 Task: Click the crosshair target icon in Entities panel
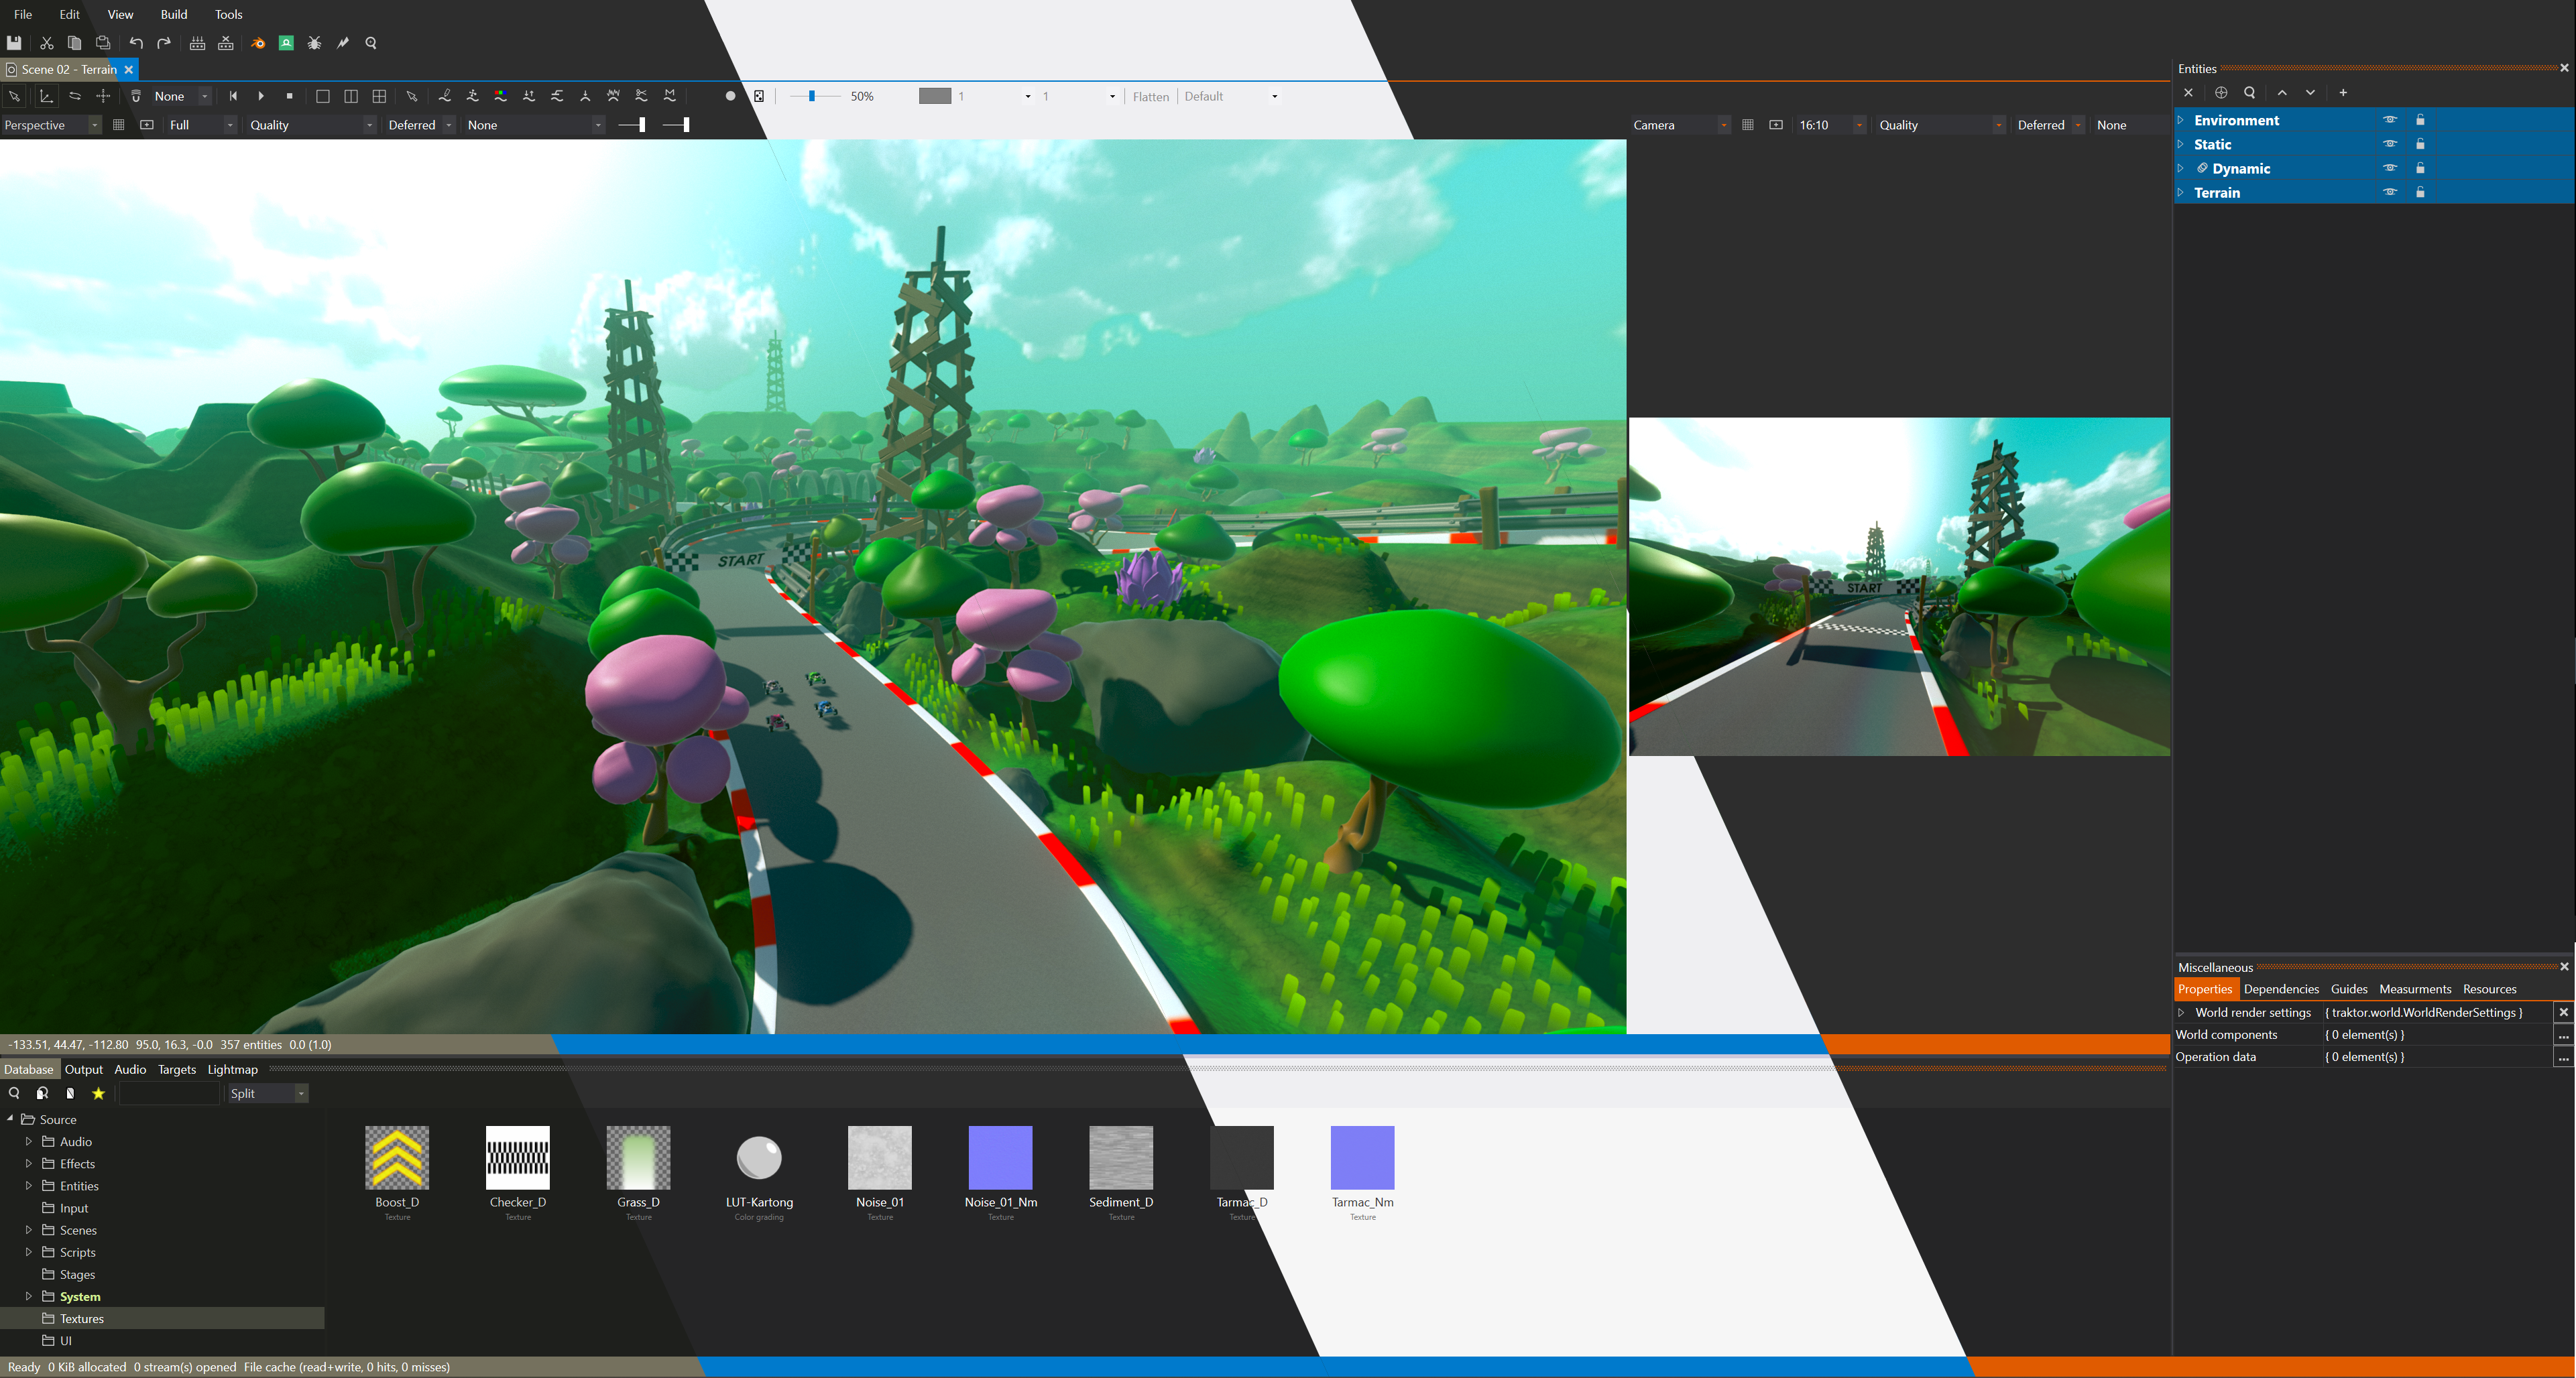2220,92
